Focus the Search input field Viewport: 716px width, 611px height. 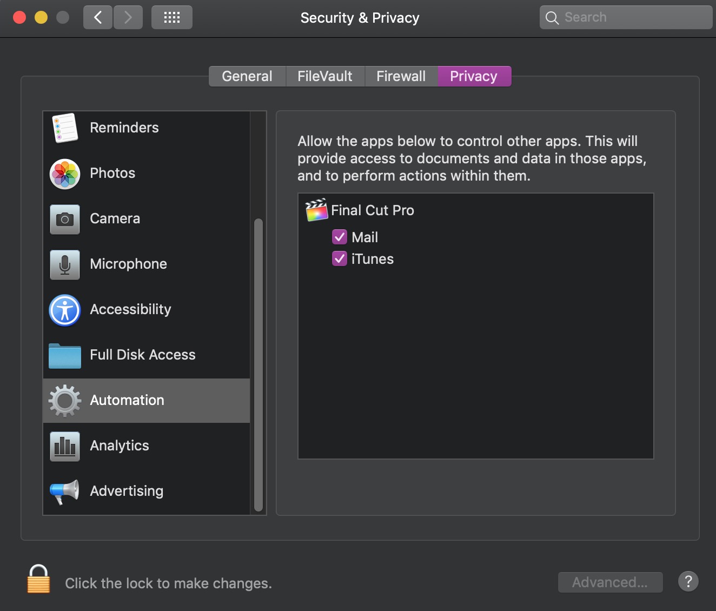point(626,17)
